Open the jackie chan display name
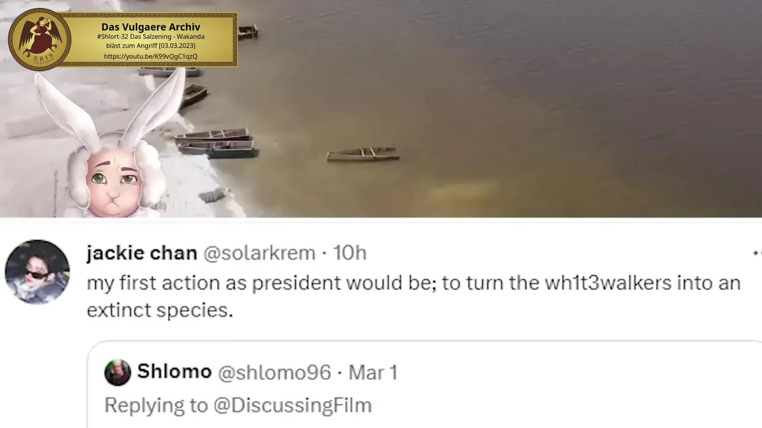Image resolution: width=762 pixels, height=428 pixels. [142, 253]
